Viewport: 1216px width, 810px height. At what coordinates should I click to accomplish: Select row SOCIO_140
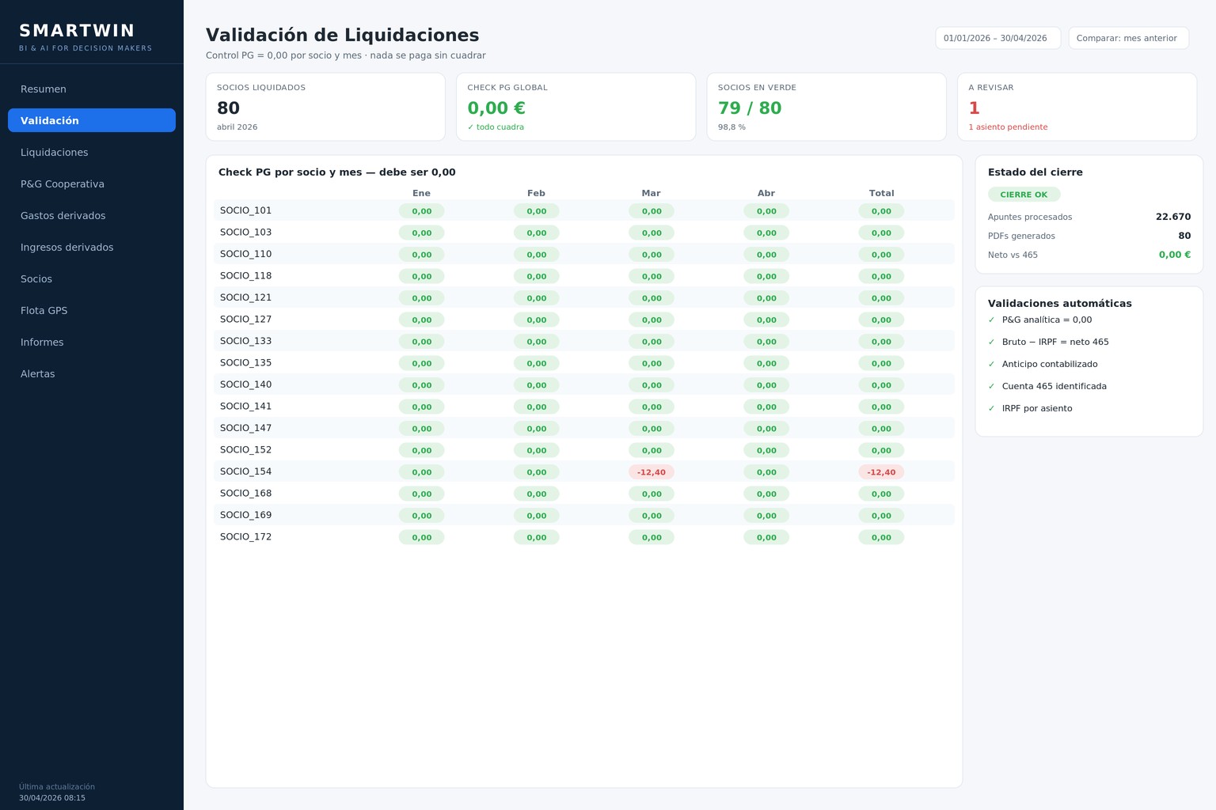click(584, 384)
